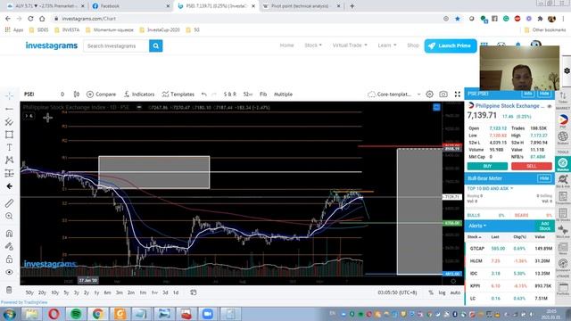Open Zoom from the taskbar
Viewport: 571px width, 321px height.
click(x=208, y=313)
